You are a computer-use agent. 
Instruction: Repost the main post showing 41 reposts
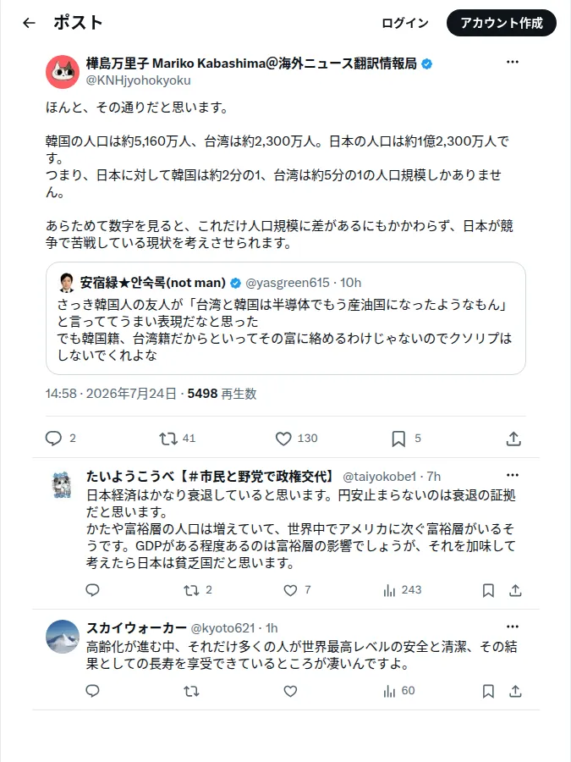point(178,439)
